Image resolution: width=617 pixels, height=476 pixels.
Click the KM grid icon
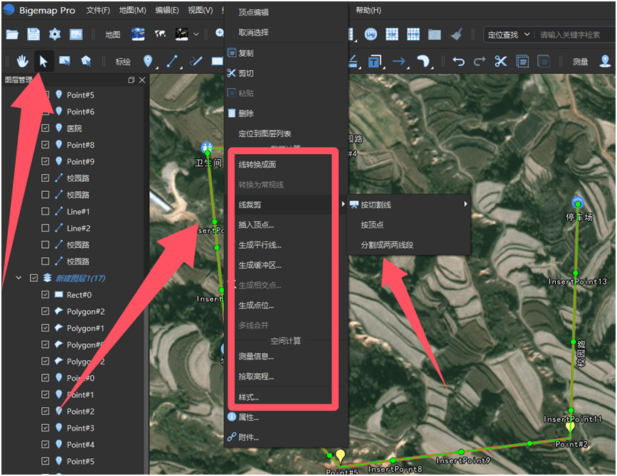[392, 35]
